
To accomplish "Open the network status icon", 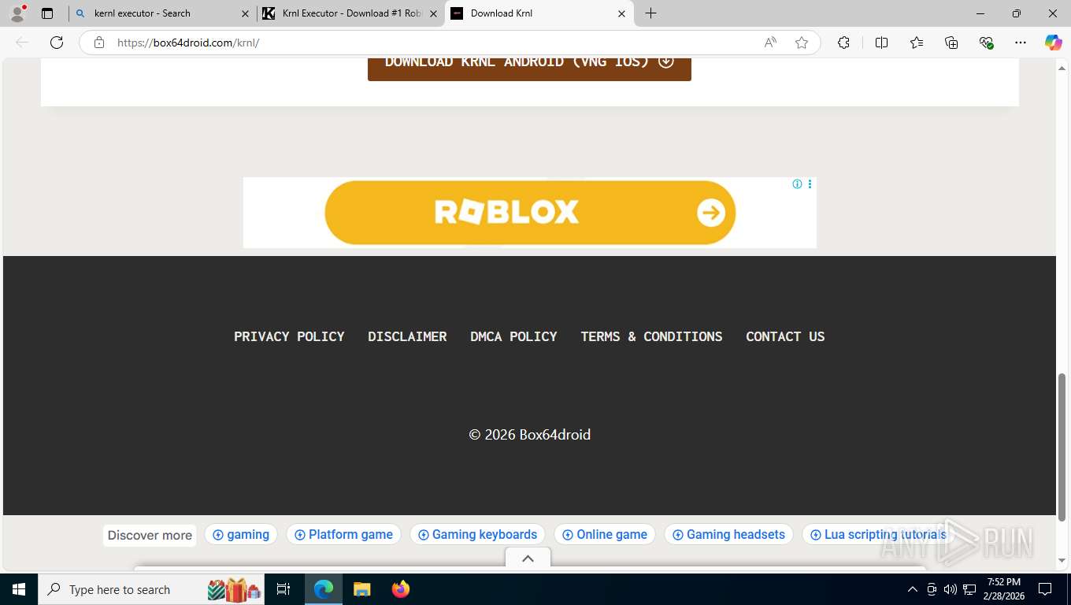I will (969, 589).
